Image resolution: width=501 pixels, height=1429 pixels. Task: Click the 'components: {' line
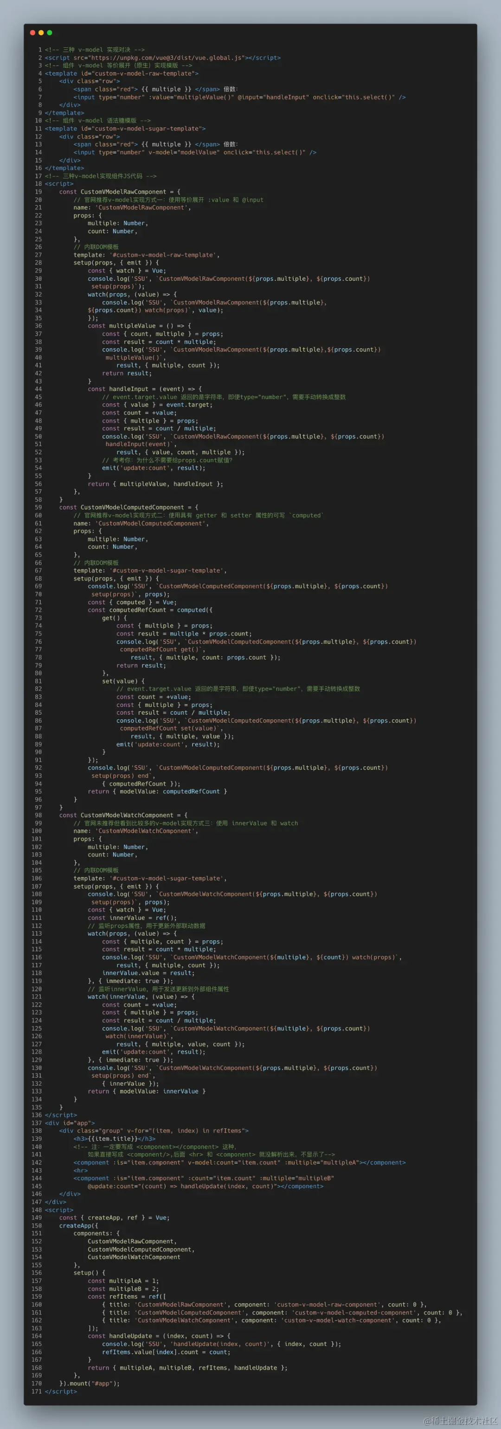96,1233
